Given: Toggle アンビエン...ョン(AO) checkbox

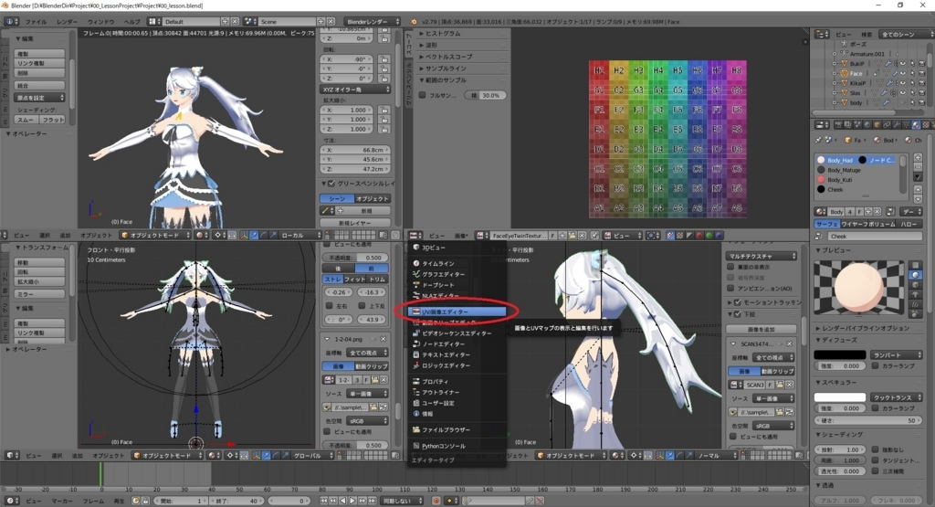Looking at the screenshot, I should point(730,288).
